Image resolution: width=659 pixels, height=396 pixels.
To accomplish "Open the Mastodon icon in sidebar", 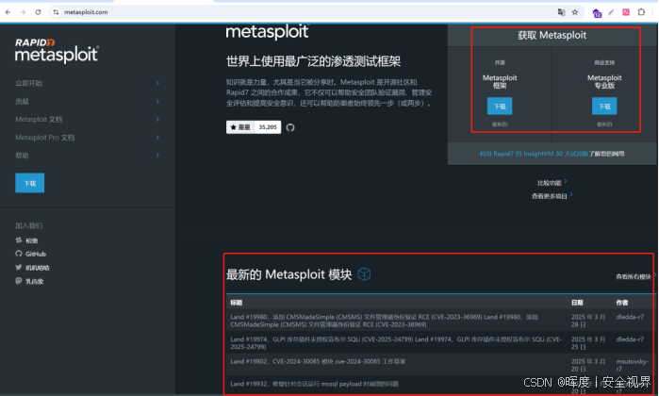I will coord(19,281).
